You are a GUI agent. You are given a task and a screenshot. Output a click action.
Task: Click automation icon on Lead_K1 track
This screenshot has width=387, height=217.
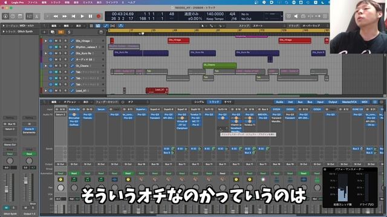[73, 90]
